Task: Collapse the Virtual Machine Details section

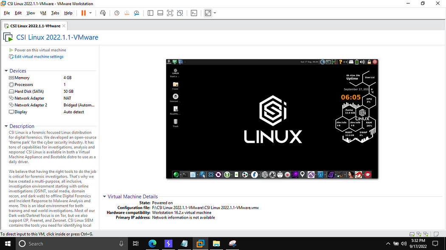Action: pyautogui.click(x=104, y=196)
